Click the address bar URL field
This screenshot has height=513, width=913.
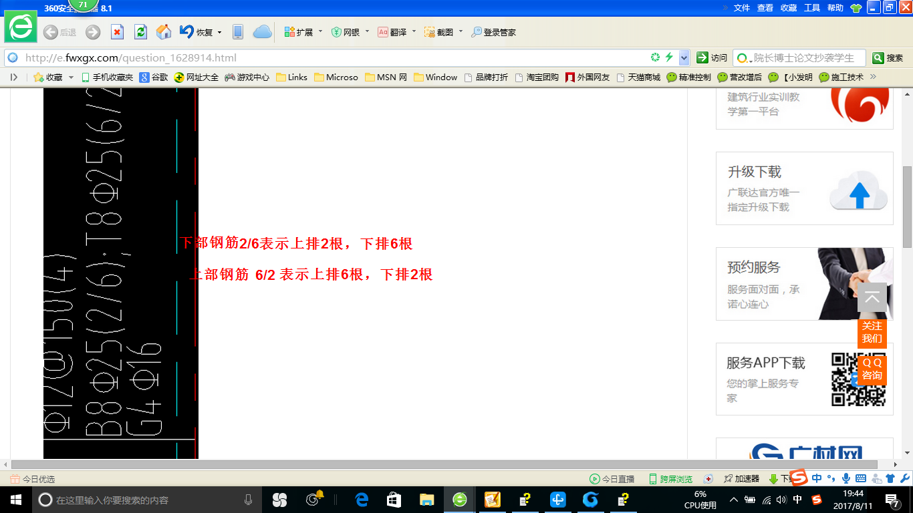334,57
